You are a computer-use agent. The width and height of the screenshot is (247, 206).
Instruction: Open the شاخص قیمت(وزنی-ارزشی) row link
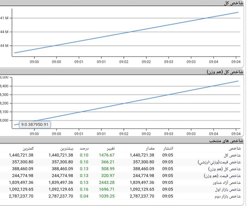[x=219, y=162]
